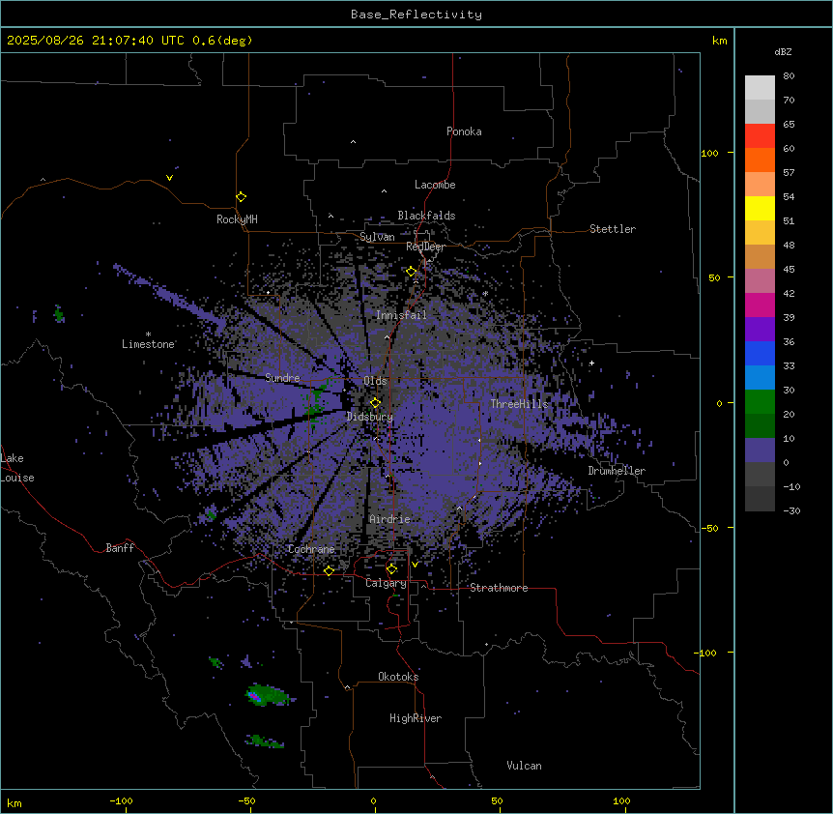This screenshot has width=833, height=814.
Task: Click the dBZ legend heading
Action: click(783, 52)
